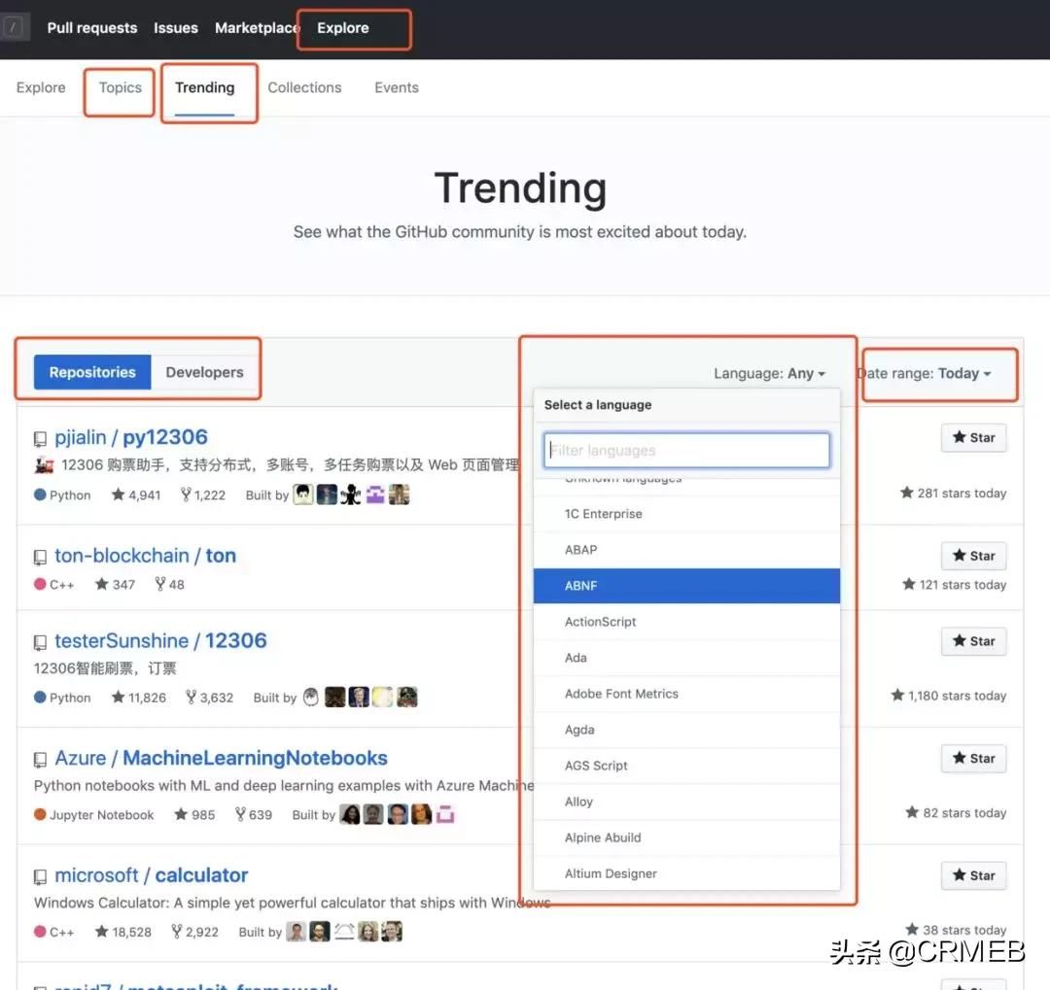
Task: Click the py12306 repository book icon
Action: pos(40,439)
